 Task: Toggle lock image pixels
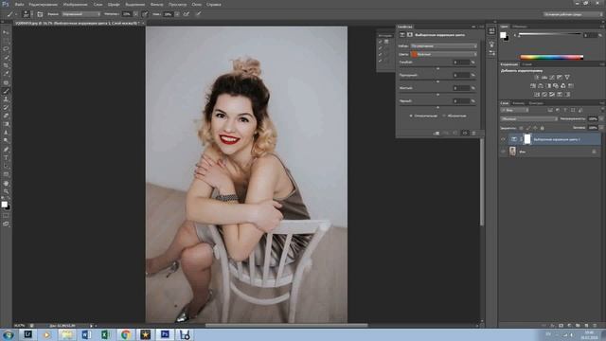coord(528,128)
